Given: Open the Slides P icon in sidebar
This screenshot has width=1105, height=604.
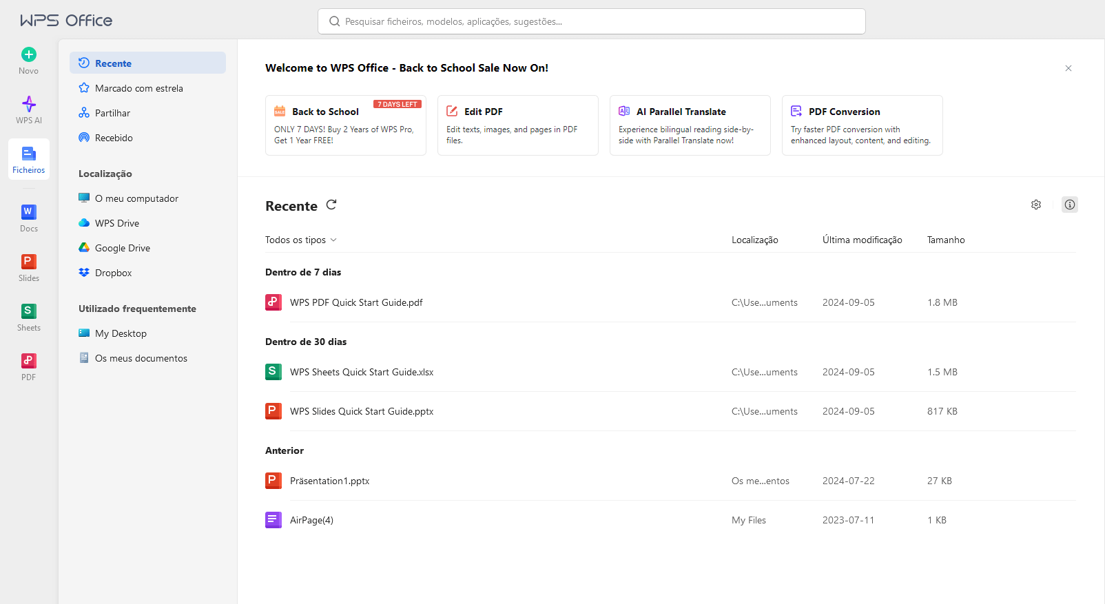Looking at the screenshot, I should point(29,261).
